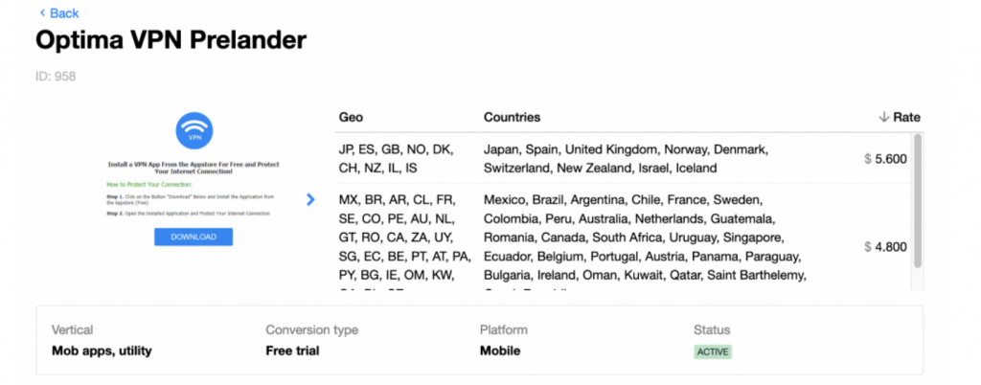
Task: Click the blue DOWNLOAD button in preview
Action: (194, 237)
